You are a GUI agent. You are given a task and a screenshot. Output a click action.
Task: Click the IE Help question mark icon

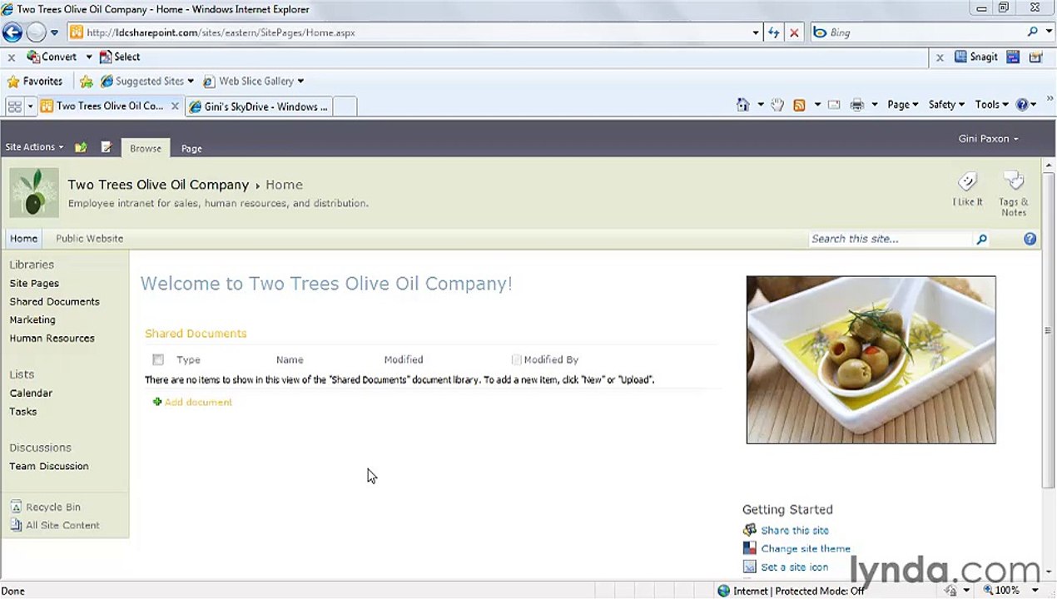click(x=1022, y=105)
